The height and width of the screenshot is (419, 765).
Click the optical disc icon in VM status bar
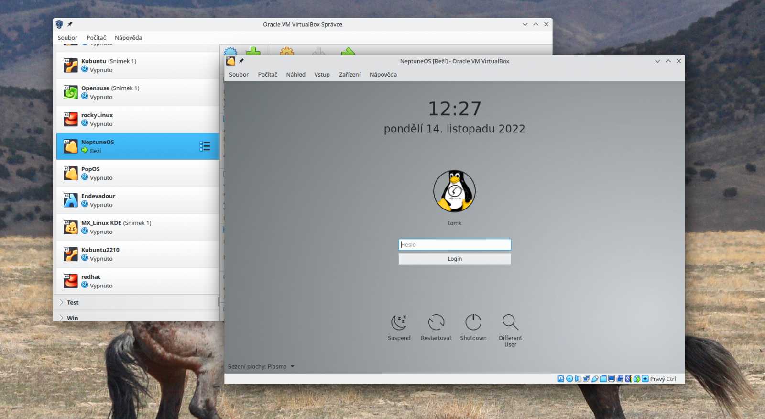pyautogui.click(x=569, y=379)
